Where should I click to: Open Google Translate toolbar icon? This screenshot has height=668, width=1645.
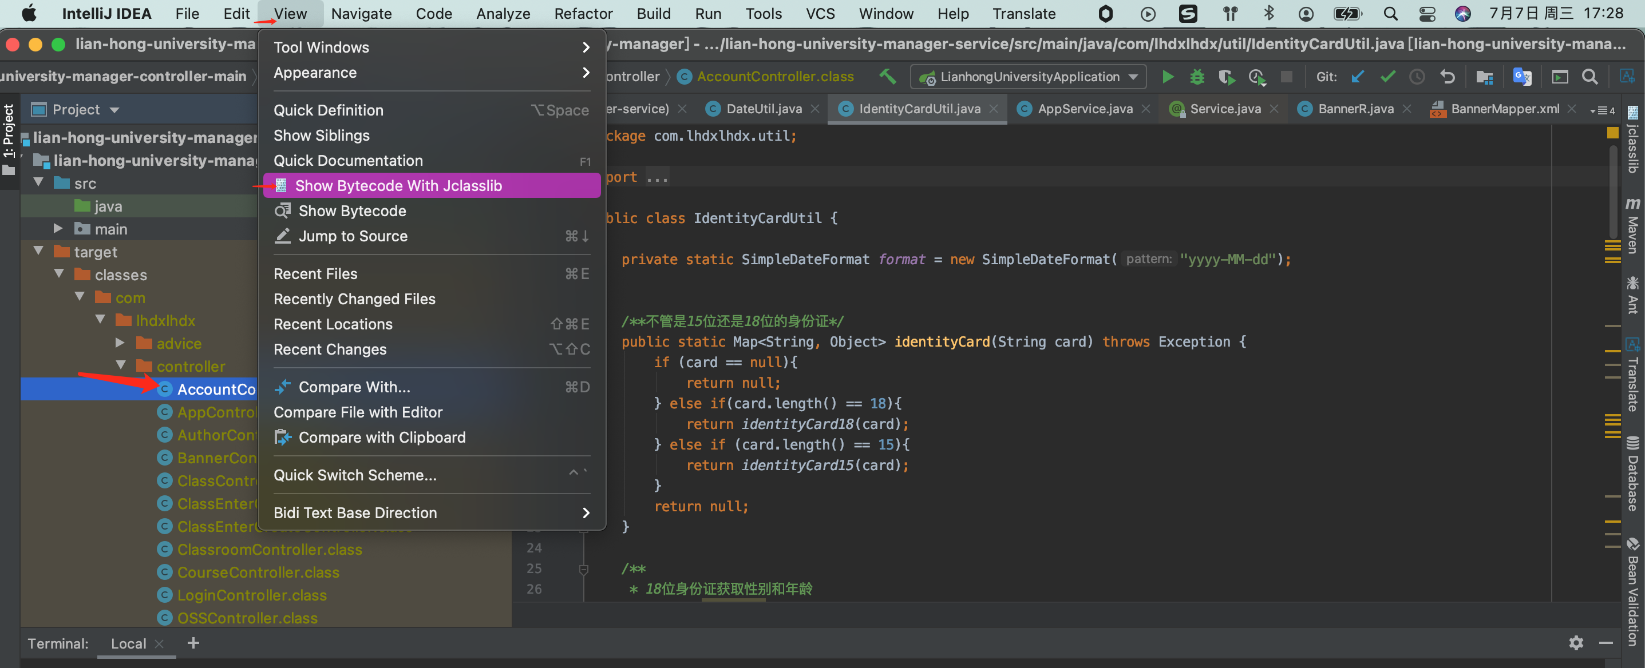coord(1522,77)
